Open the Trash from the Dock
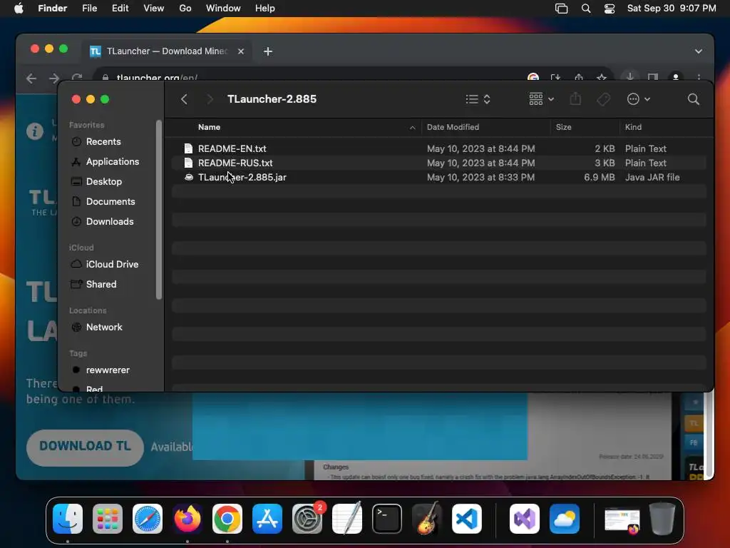730x548 pixels. [662, 518]
